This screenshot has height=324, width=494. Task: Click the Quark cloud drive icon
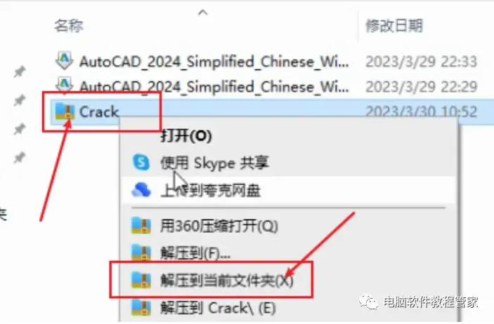(x=141, y=189)
